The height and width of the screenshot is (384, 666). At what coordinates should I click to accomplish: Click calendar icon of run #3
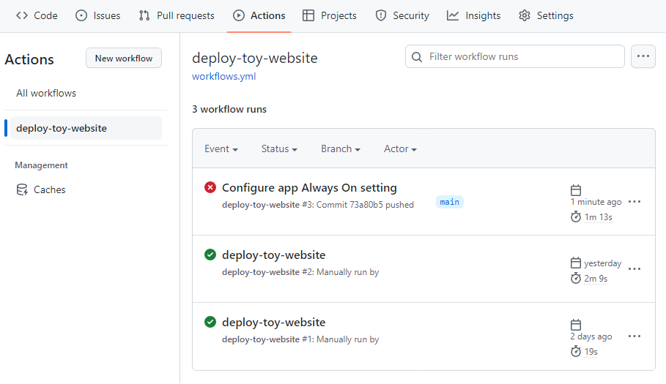576,190
